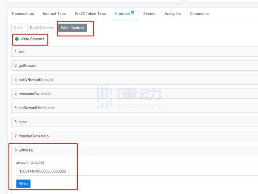Click the amount (uint256) label
The height and width of the screenshot is (194, 258).
click(x=30, y=163)
